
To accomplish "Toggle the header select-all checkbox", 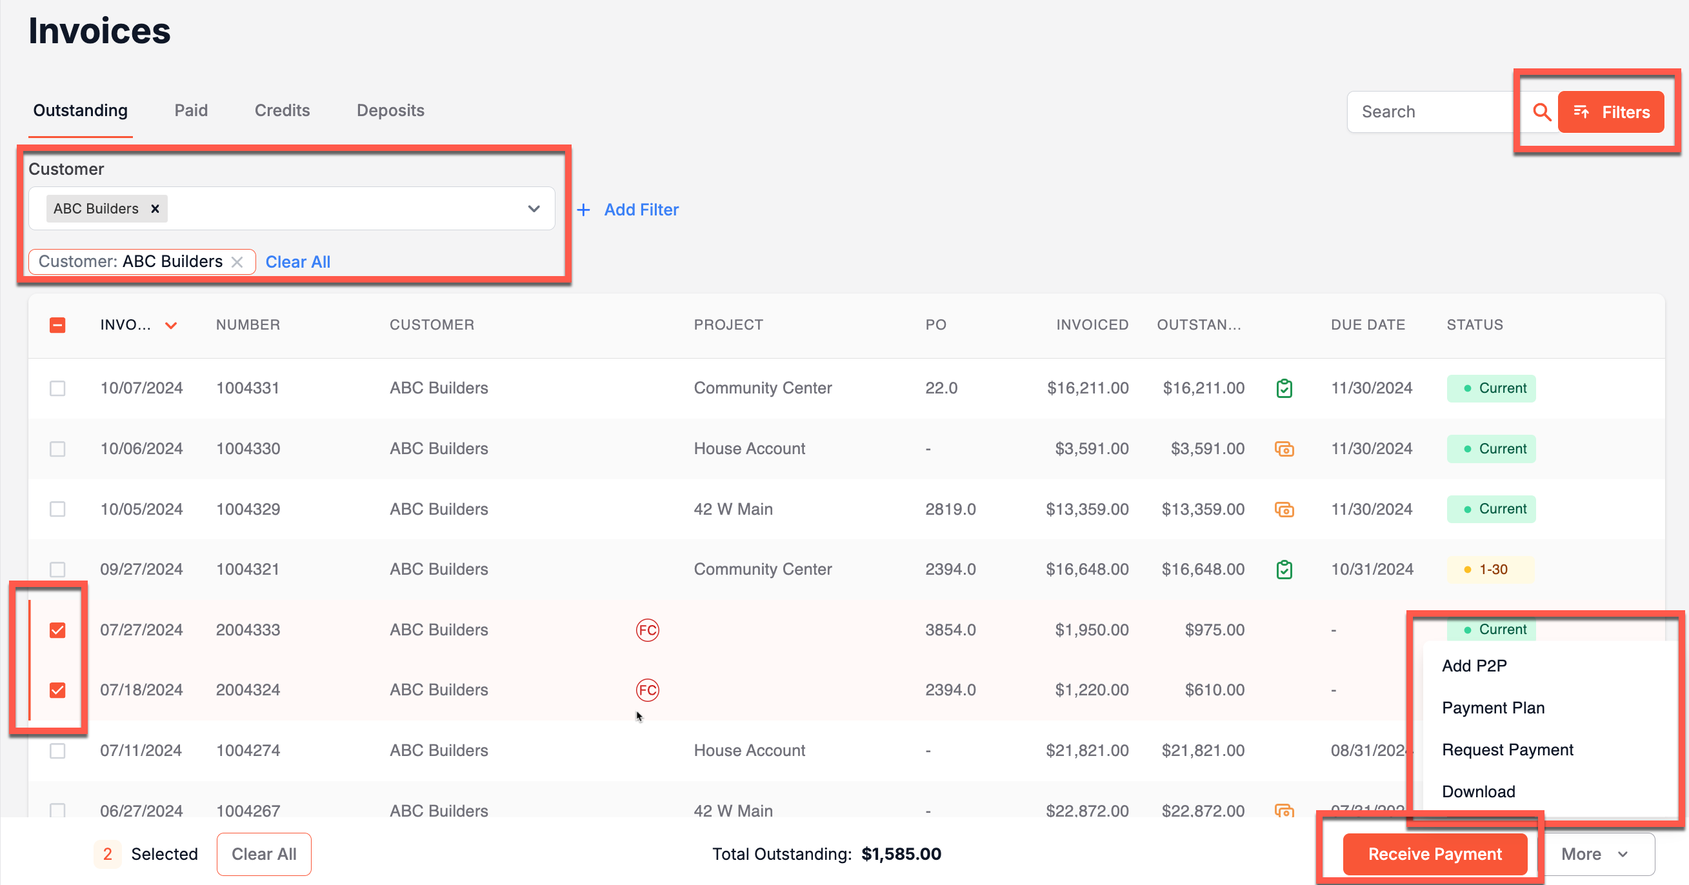I will [x=57, y=324].
